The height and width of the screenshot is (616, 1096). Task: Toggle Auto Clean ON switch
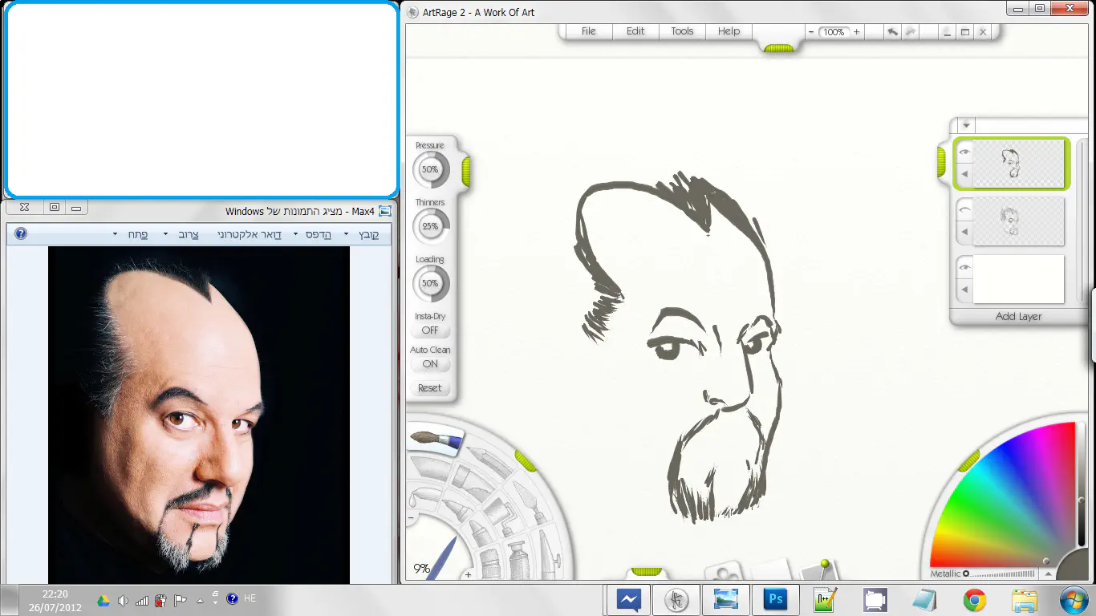430,363
